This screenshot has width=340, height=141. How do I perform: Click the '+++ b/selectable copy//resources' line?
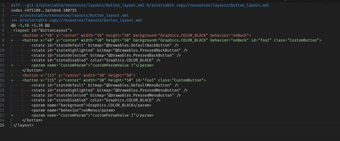[76, 20]
